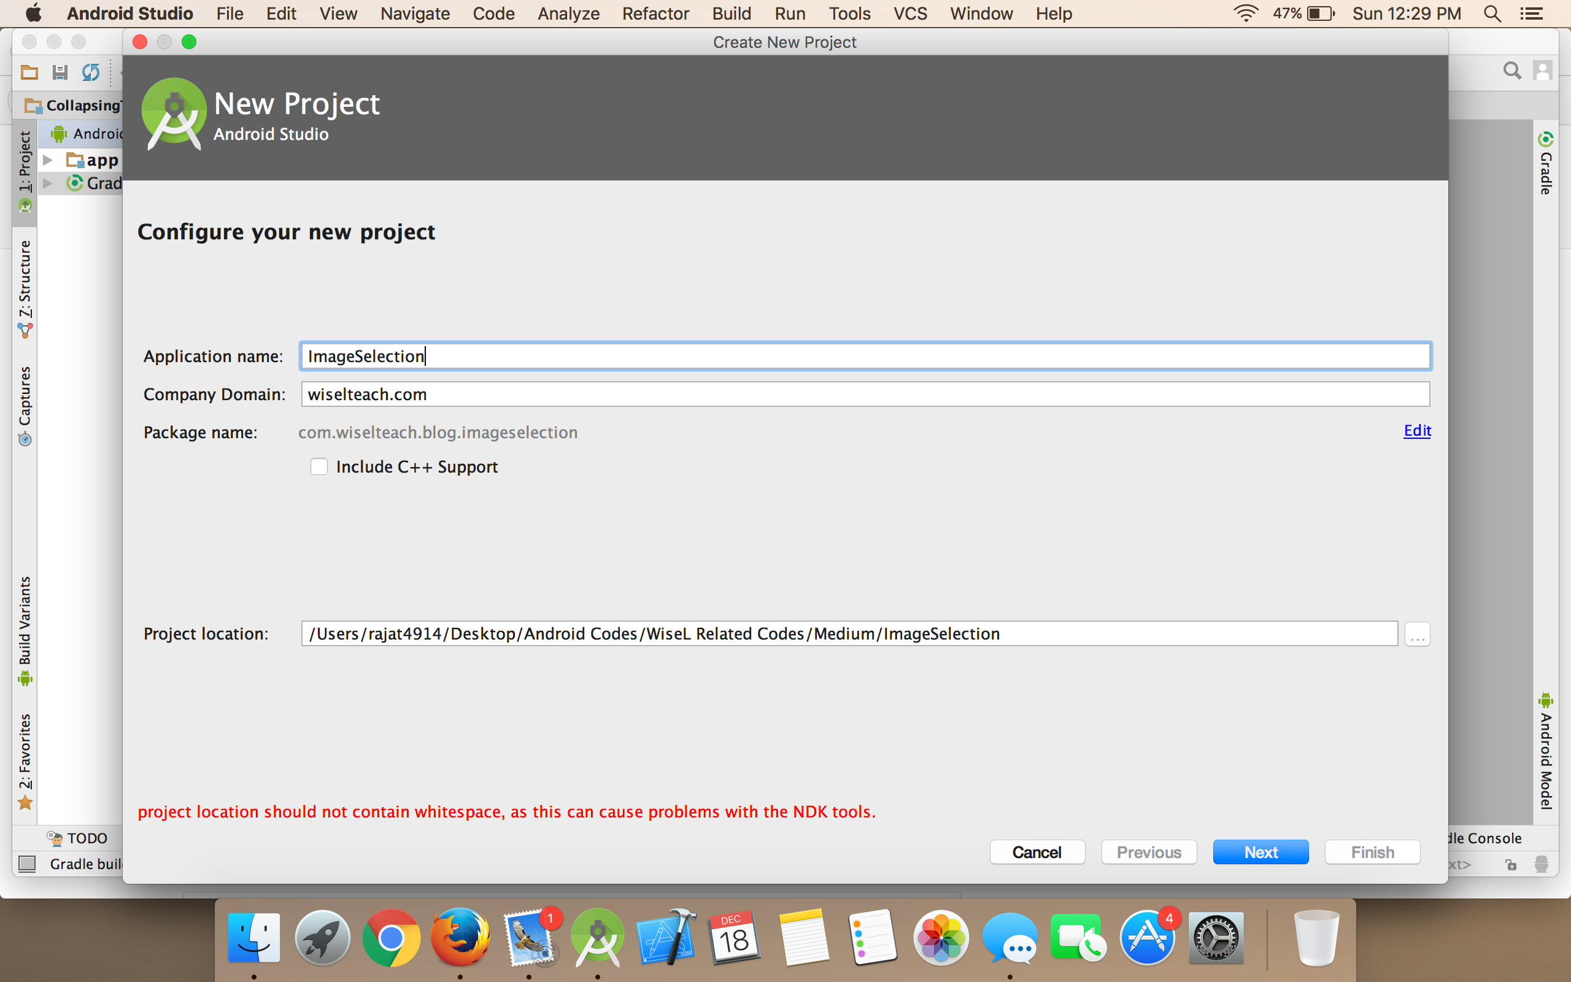Image resolution: width=1571 pixels, height=982 pixels.
Task: Enable Include C++ Support
Action: pyautogui.click(x=318, y=466)
